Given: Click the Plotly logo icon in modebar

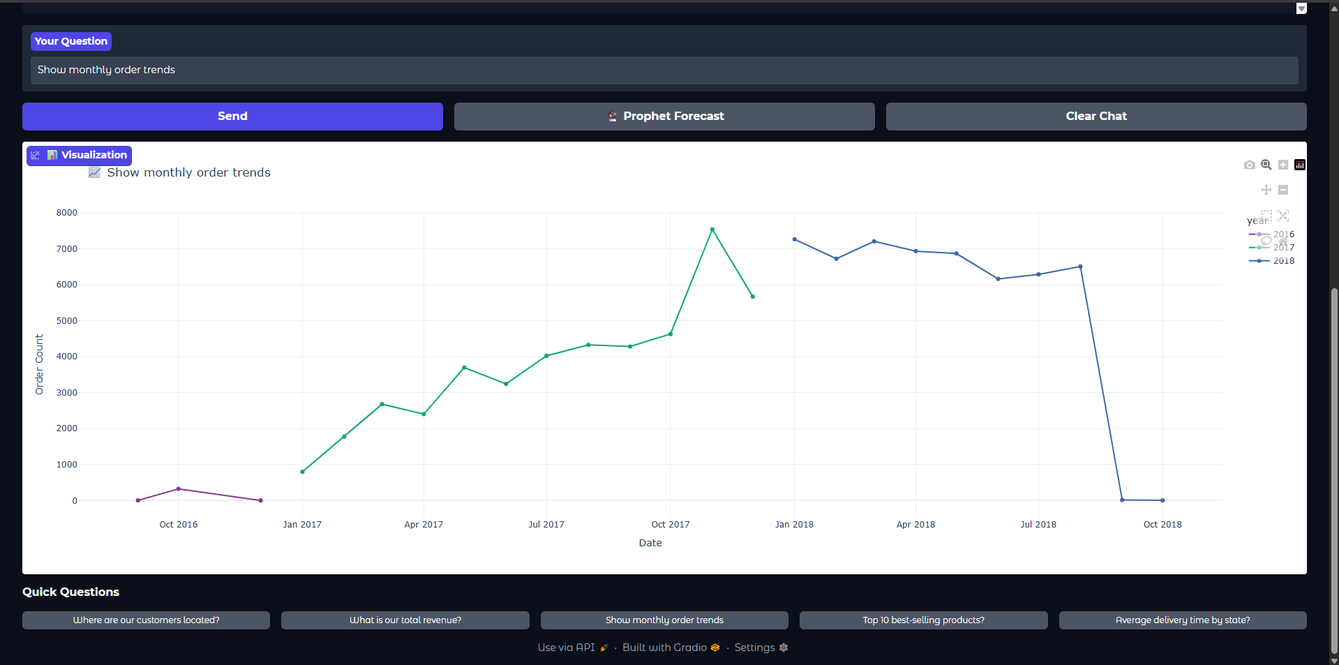Looking at the screenshot, I should tap(1300, 165).
